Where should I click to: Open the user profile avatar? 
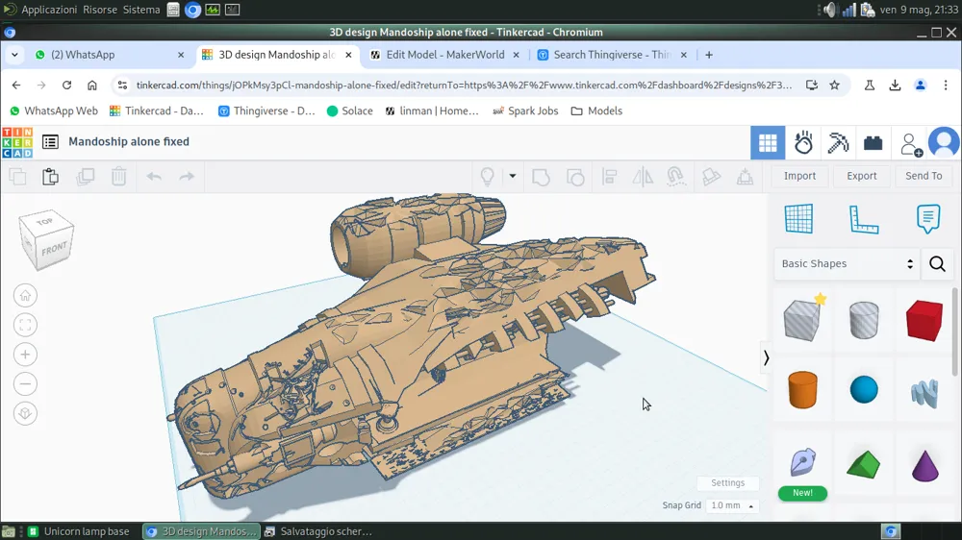(944, 143)
